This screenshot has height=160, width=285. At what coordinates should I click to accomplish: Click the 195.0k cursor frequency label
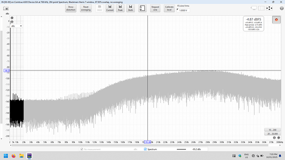pyautogui.click(x=147, y=142)
